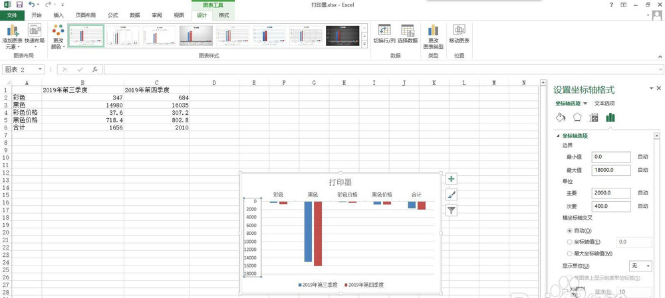Open the 文本选项 tab in format pane
Image resolution: width=665 pixels, height=298 pixels.
pos(604,104)
